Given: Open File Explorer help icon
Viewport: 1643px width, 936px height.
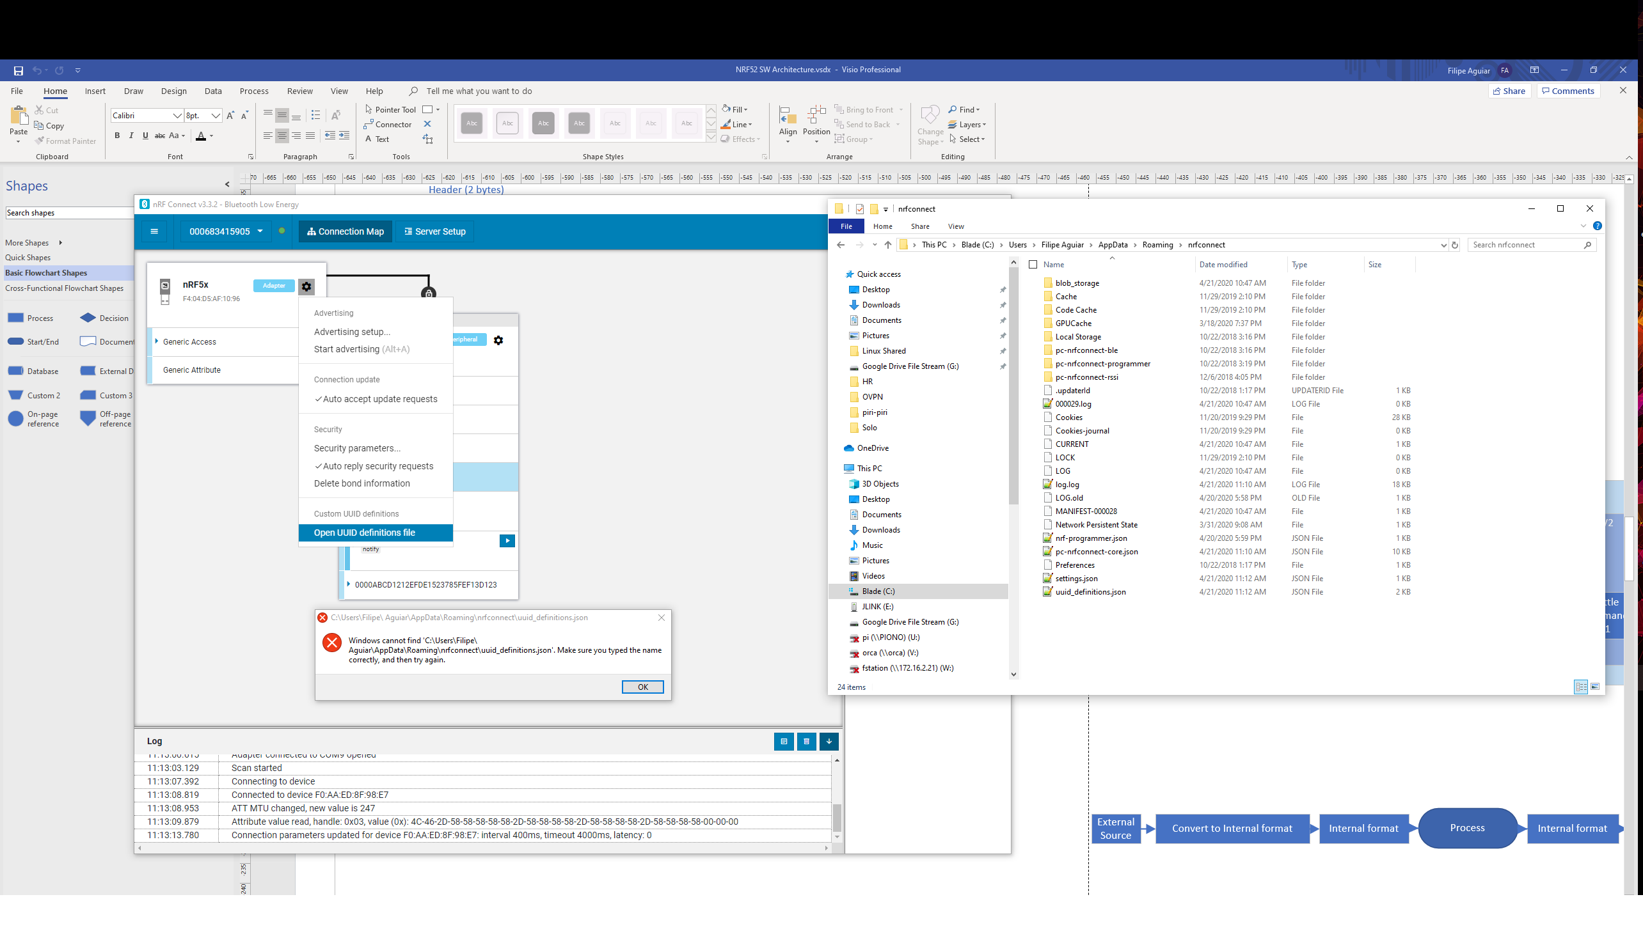Looking at the screenshot, I should [1597, 226].
